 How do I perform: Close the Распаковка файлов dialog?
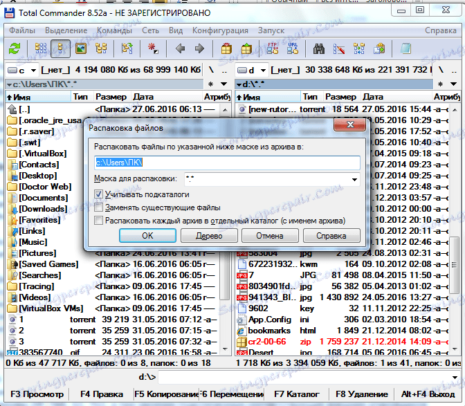click(x=350, y=124)
